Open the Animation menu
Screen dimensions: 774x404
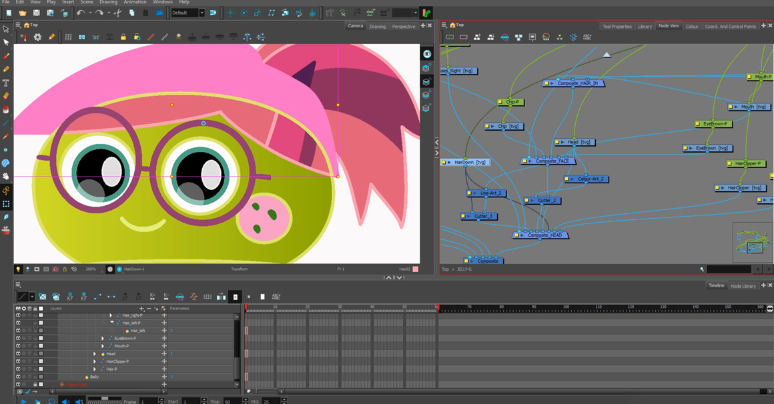[135, 3]
